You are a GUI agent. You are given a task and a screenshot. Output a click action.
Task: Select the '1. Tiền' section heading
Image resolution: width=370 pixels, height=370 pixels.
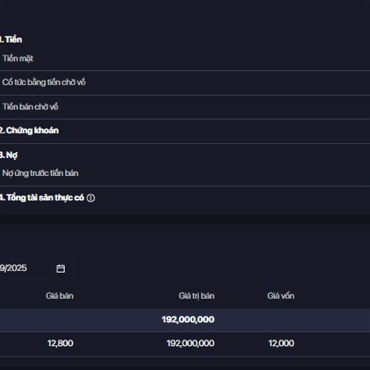(x=11, y=39)
